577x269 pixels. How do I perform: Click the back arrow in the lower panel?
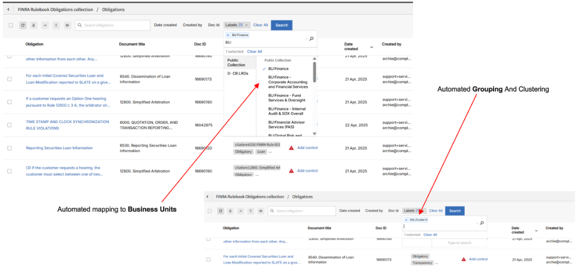(208, 197)
